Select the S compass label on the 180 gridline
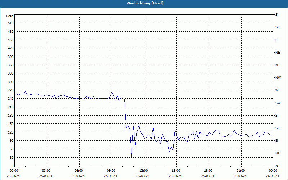 tap(276, 116)
